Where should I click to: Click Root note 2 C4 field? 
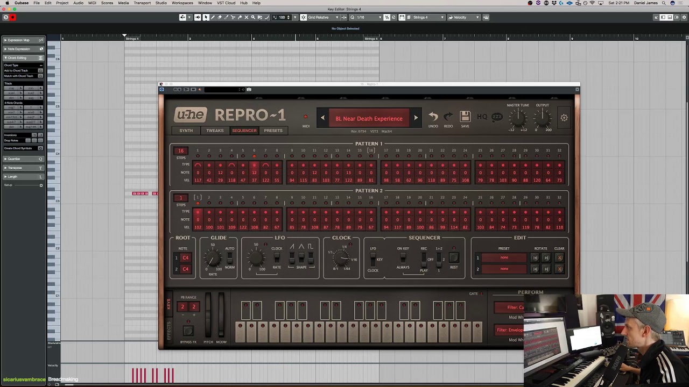click(185, 269)
